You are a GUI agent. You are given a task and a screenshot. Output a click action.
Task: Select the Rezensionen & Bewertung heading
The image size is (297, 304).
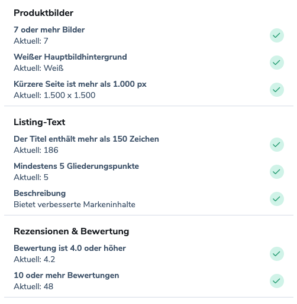(72, 231)
